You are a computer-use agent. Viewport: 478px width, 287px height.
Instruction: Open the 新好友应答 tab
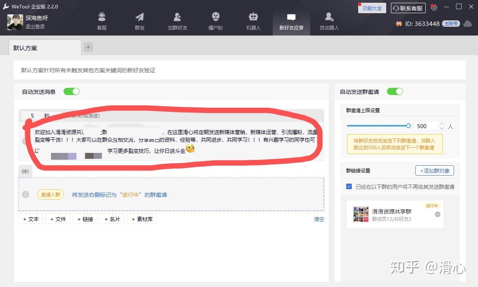[291, 21]
